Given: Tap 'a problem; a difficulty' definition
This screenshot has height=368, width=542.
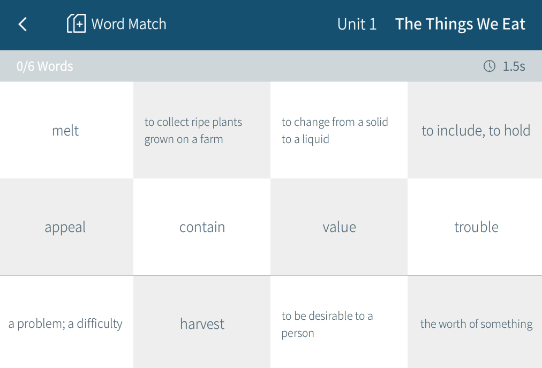Looking at the screenshot, I should pyautogui.click(x=66, y=324).
